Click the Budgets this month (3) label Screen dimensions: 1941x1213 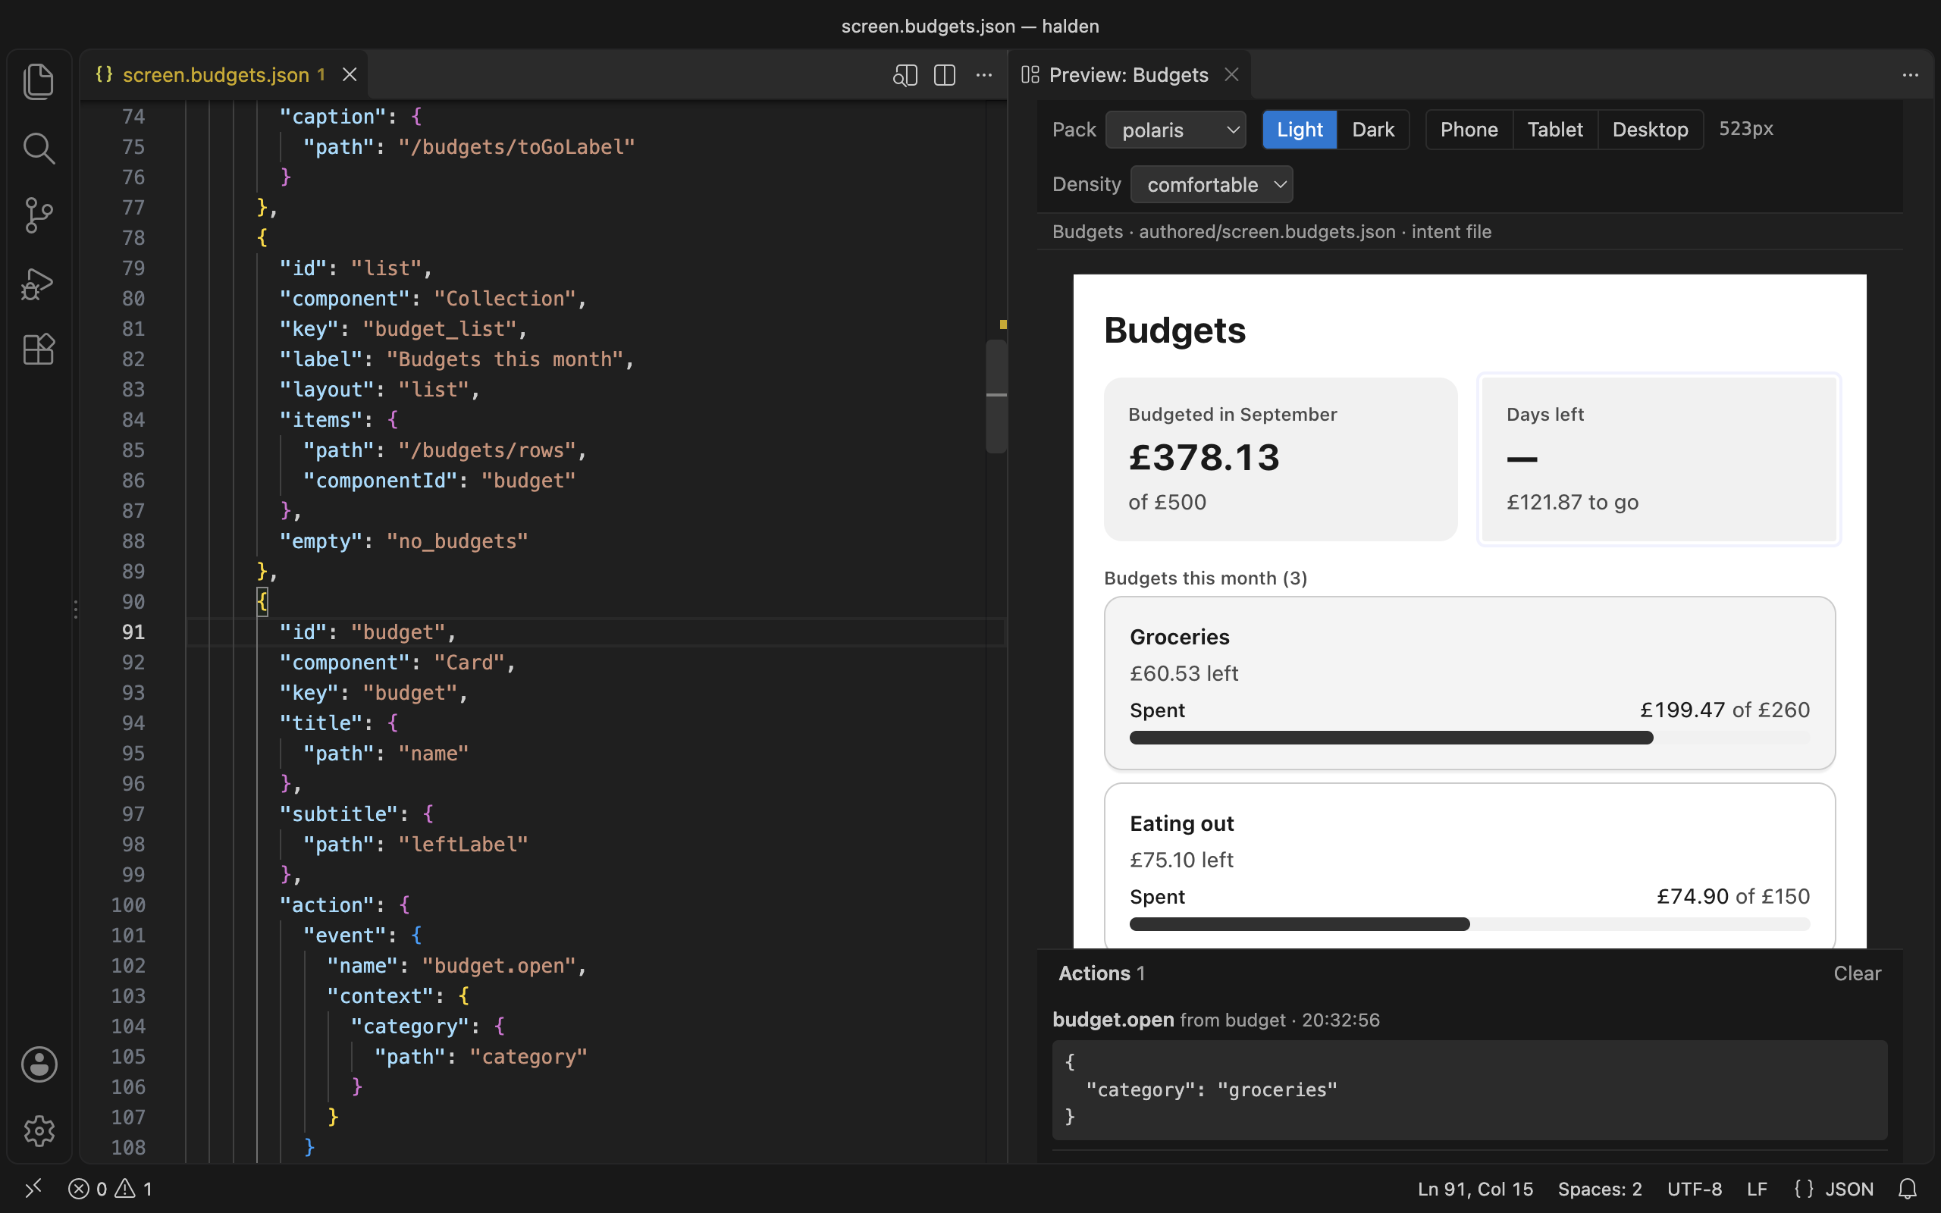coord(1206,578)
